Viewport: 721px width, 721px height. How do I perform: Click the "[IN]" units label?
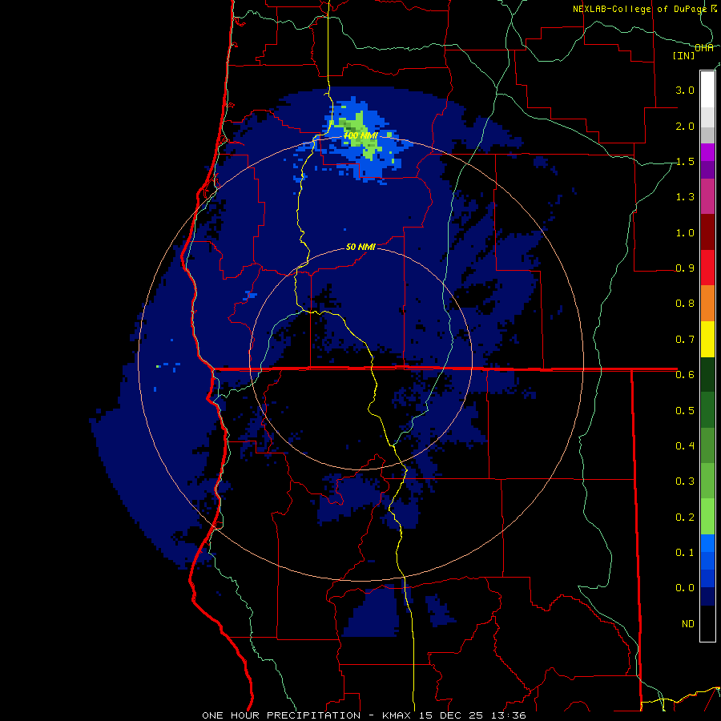pyautogui.click(x=684, y=55)
